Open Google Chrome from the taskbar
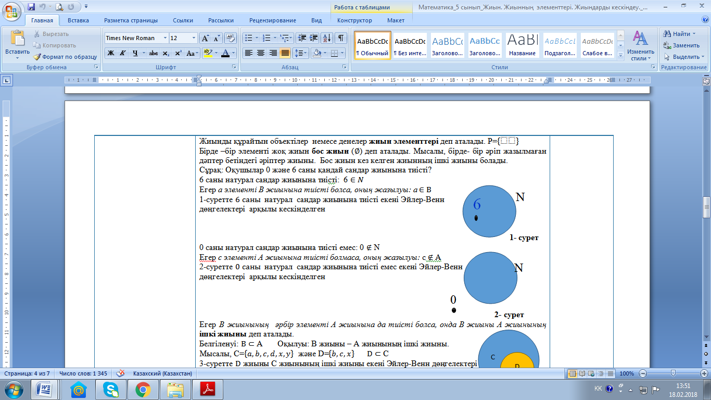Viewport: 711px width, 400px height. (x=143, y=389)
